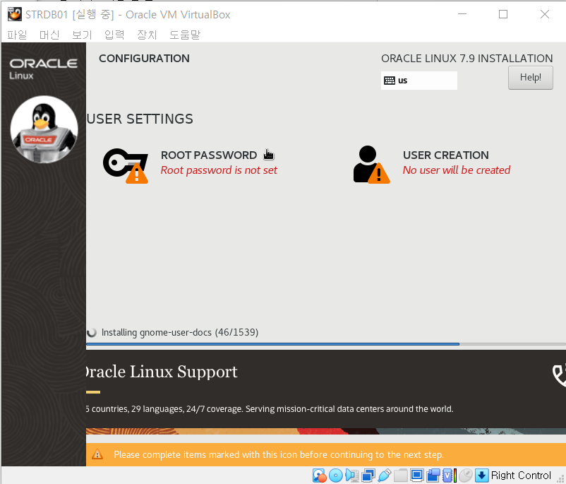This screenshot has width=566, height=484.
Task: Click the CPU virtualization status icon
Action: click(449, 476)
